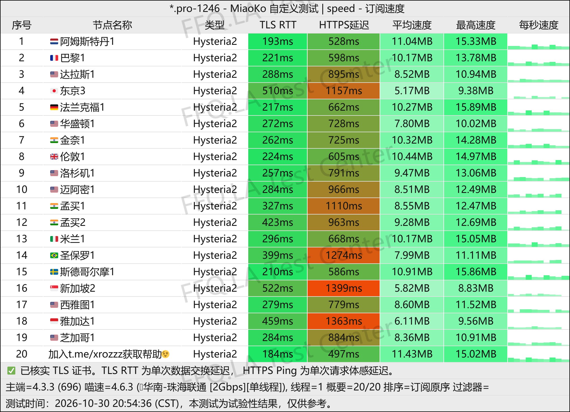Click the Netherlands flag beside 阿姆斯特丹1

click(54, 42)
